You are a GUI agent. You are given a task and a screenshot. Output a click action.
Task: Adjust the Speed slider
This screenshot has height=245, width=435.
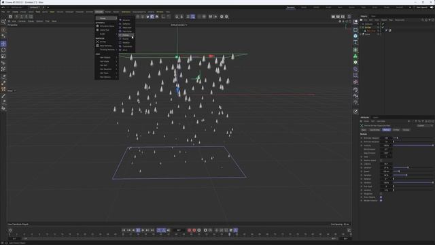point(413,171)
